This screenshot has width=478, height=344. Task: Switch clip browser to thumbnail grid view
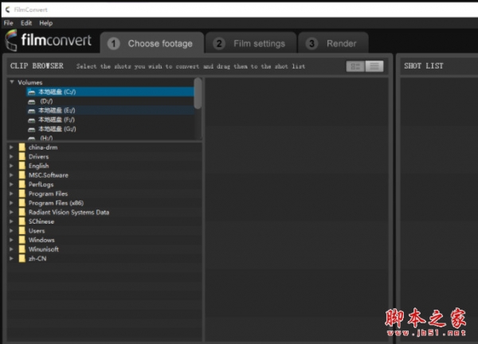[x=355, y=66]
